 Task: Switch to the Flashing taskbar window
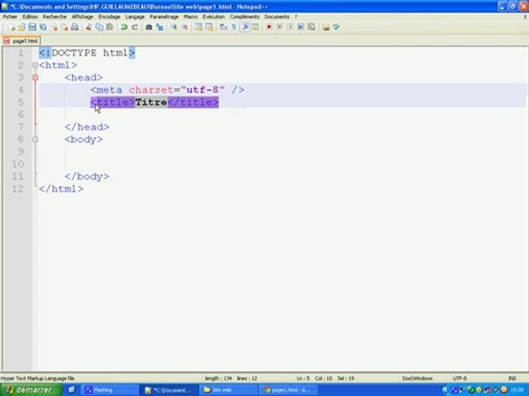tap(110, 390)
